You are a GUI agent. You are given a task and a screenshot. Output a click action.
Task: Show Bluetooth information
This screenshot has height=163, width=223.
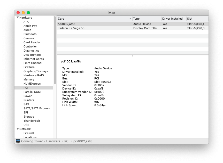[30, 34]
